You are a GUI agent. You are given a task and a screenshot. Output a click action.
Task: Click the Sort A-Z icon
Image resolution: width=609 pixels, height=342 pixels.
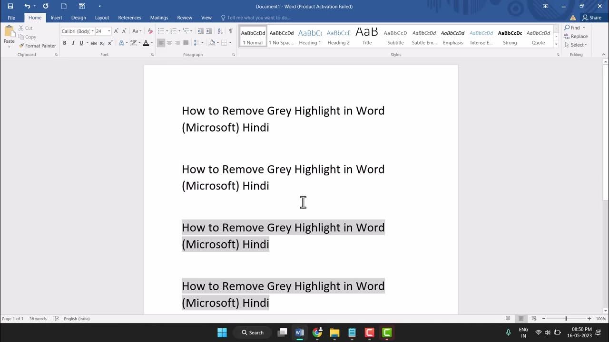pos(220,31)
